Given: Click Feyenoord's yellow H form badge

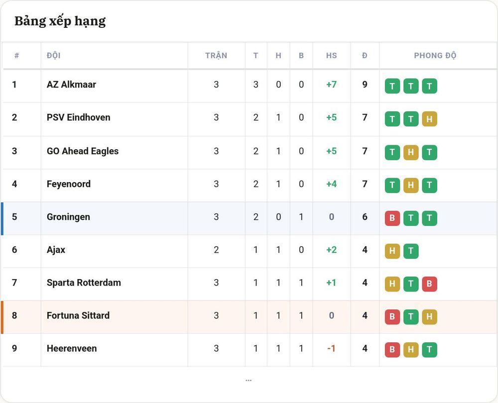Looking at the screenshot, I should pyautogui.click(x=411, y=185).
